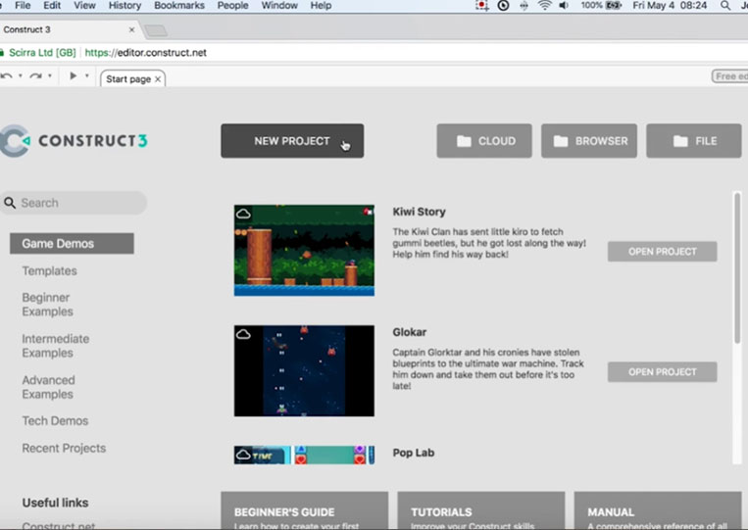This screenshot has height=530, width=748.
Task: Click into the Search field
Action: click(74, 203)
